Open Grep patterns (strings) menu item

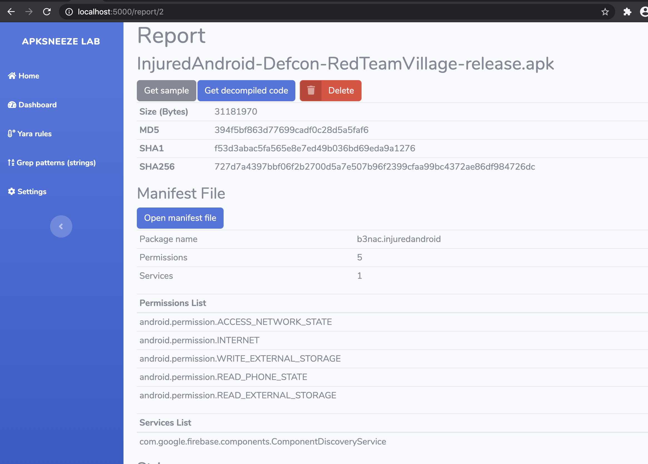click(x=56, y=162)
